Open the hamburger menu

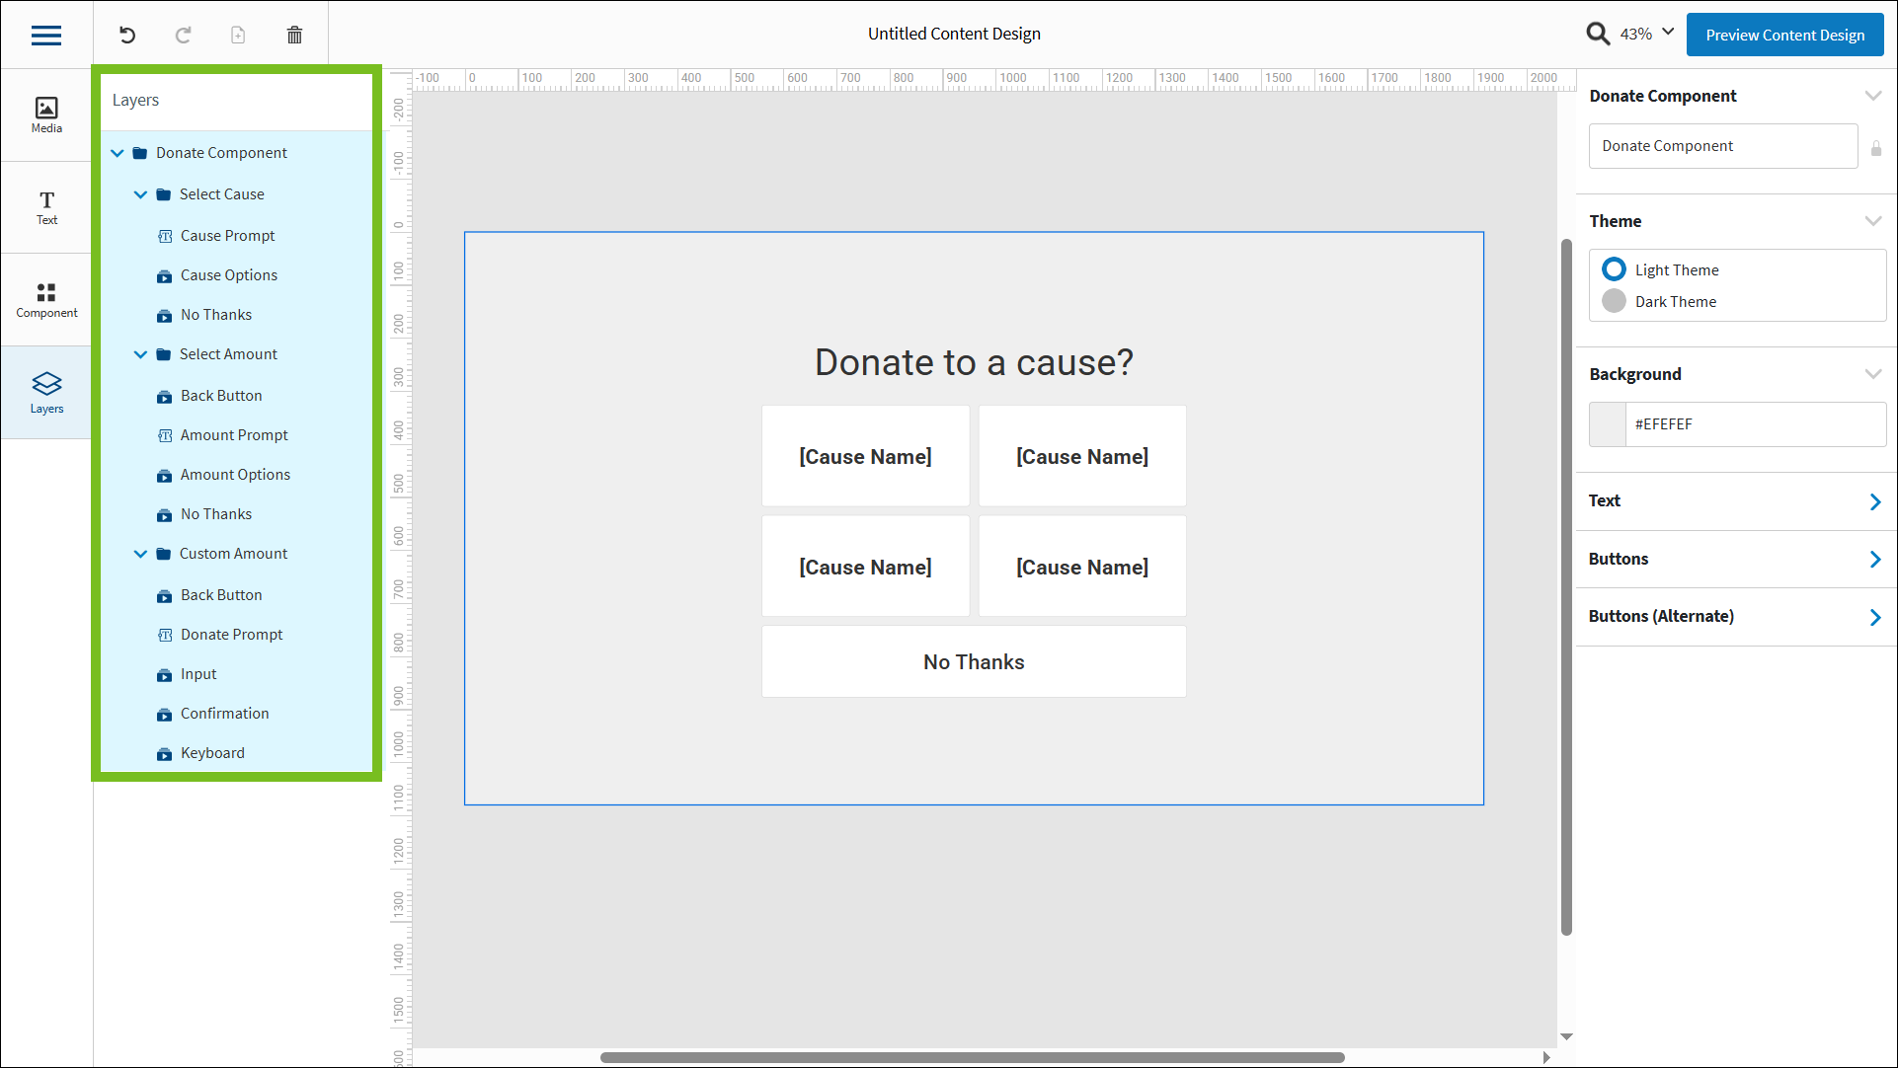pyautogui.click(x=45, y=35)
